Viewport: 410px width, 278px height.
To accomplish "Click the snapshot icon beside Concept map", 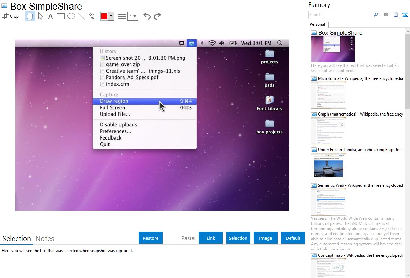I will [x=314, y=255].
